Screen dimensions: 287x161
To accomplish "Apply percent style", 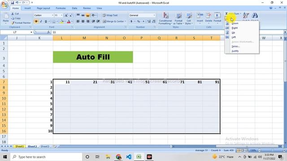I will pos(139,21).
